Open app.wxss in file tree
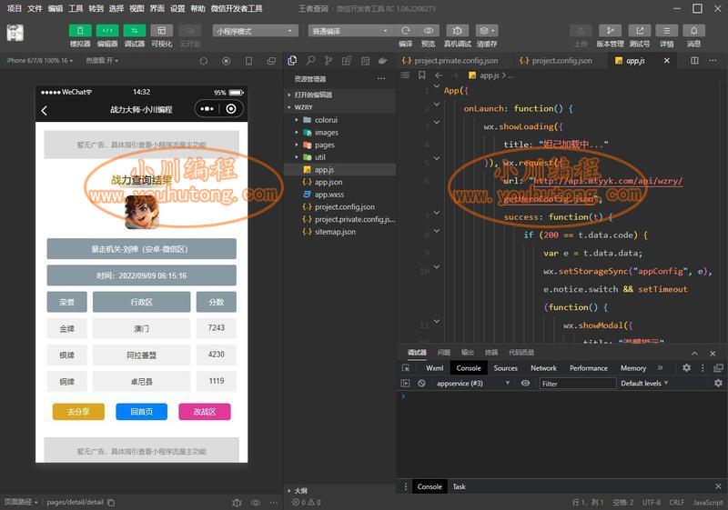The height and width of the screenshot is (510, 728). coord(340,195)
